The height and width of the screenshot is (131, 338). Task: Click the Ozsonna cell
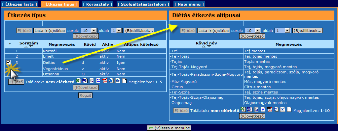coord(62,74)
